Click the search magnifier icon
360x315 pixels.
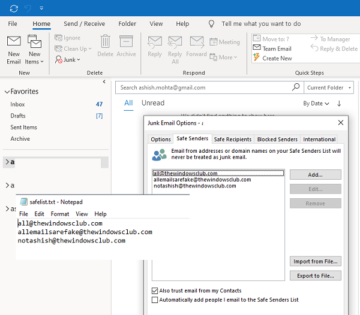pos(295,87)
